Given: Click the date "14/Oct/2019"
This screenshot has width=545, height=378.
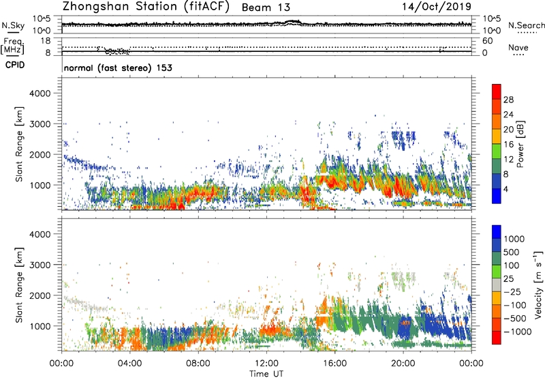Looking at the screenshot, I should pos(437,7).
